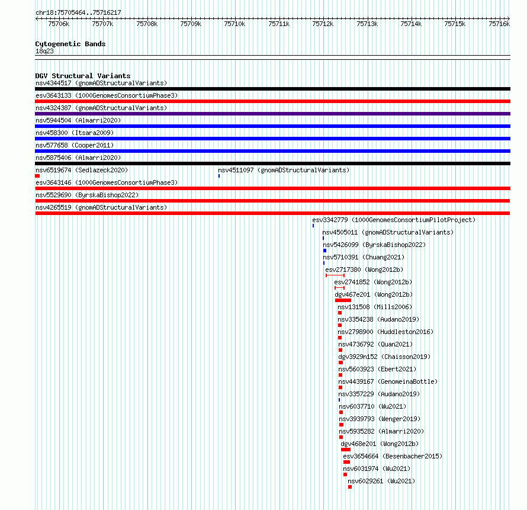The width and height of the screenshot is (527, 510).
Task: Click the esv3342779 1000GenomesConsortiumPilotProject label
Action: click(394, 220)
